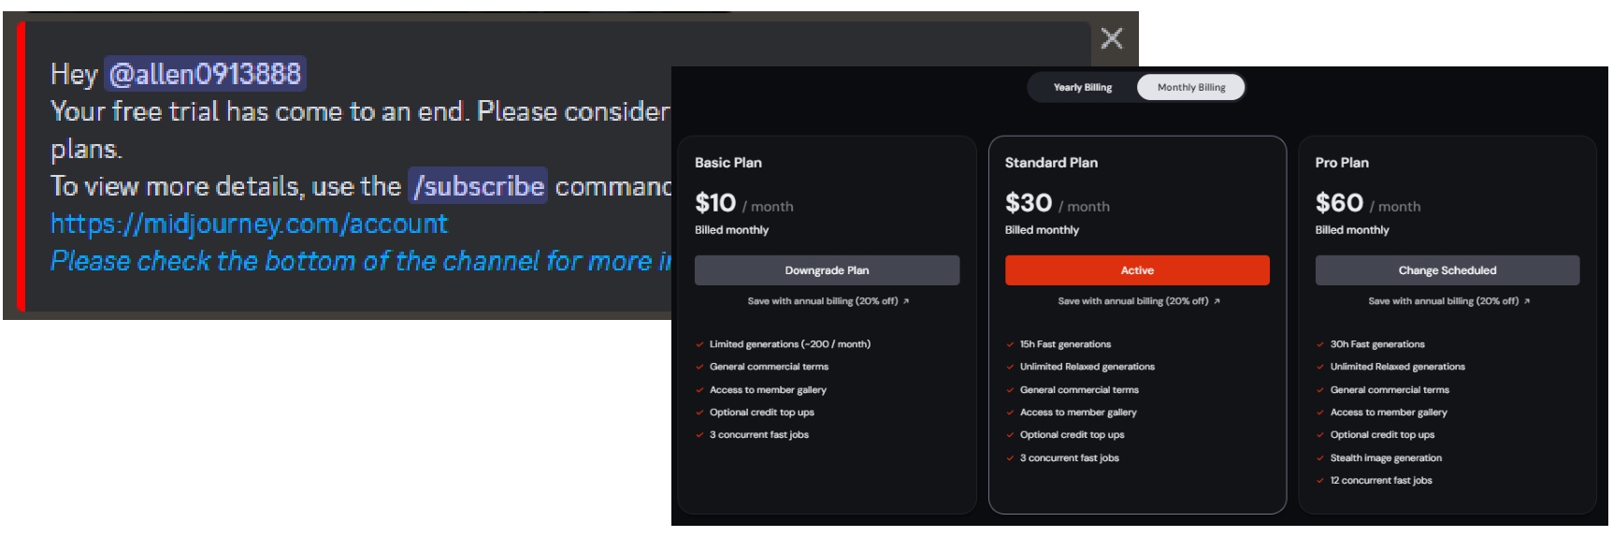Open annual billing savings link under Basic Plan
Screen dimensions: 1613x537
pyautogui.click(x=822, y=301)
